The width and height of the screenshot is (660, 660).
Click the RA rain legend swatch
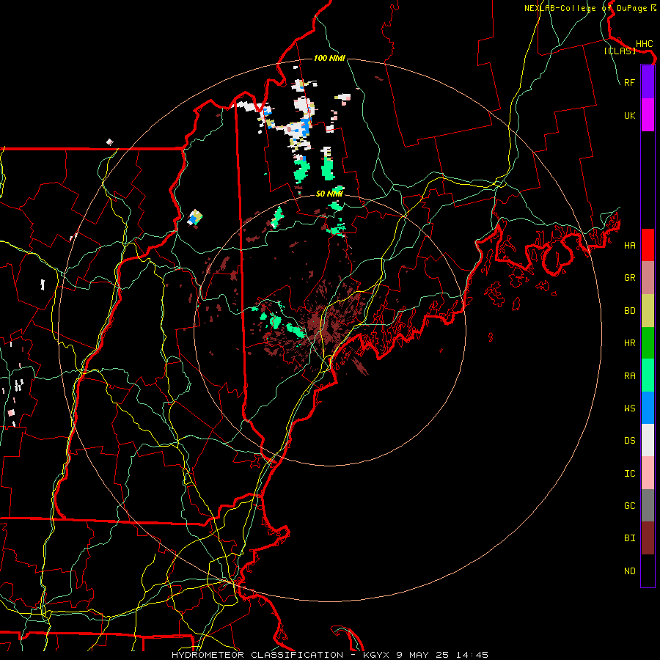(x=648, y=375)
